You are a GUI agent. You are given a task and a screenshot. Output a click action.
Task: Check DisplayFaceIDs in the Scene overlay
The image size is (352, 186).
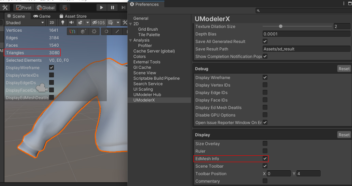52,90
